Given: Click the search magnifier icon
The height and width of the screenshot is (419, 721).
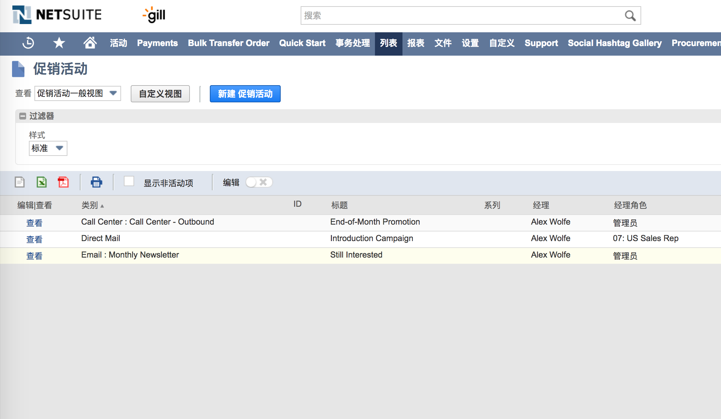Looking at the screenshot, I should [x=630, y=16].
